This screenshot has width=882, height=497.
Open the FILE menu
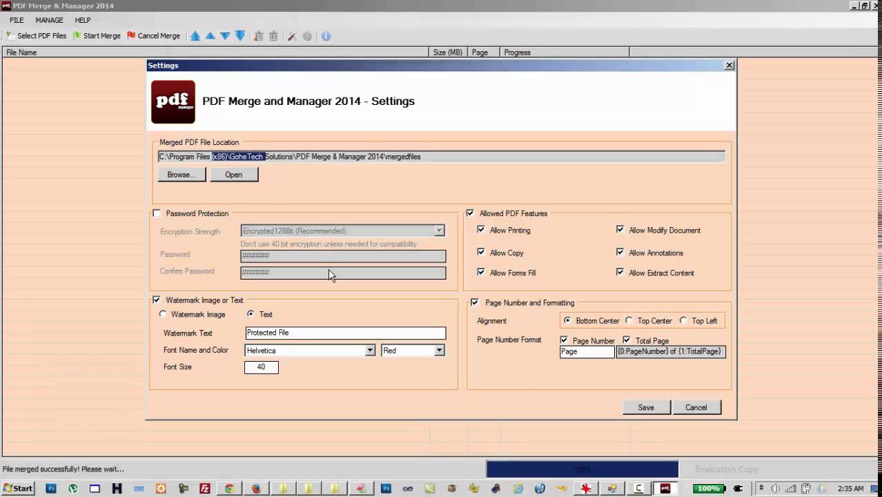point(17,20)
